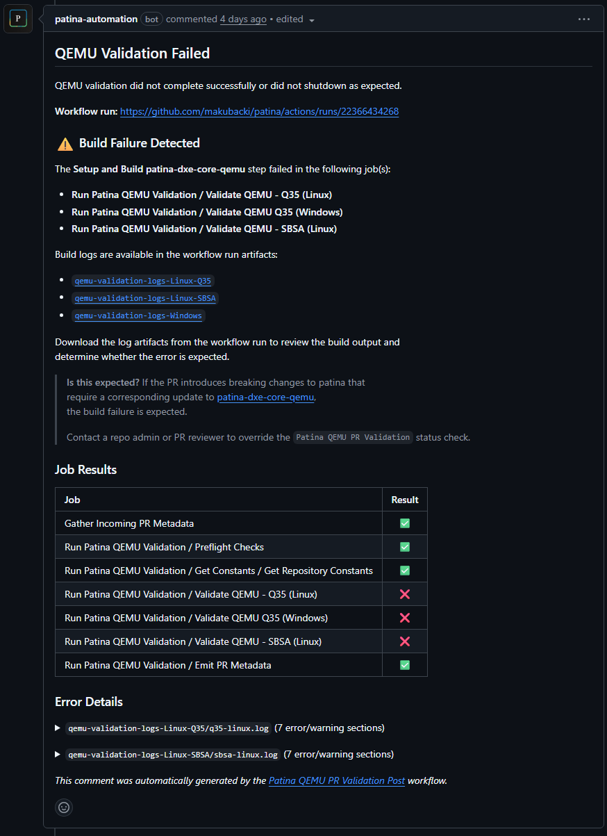Select the Result column header
The image size is (607, 836).
(x=405, y=499)
